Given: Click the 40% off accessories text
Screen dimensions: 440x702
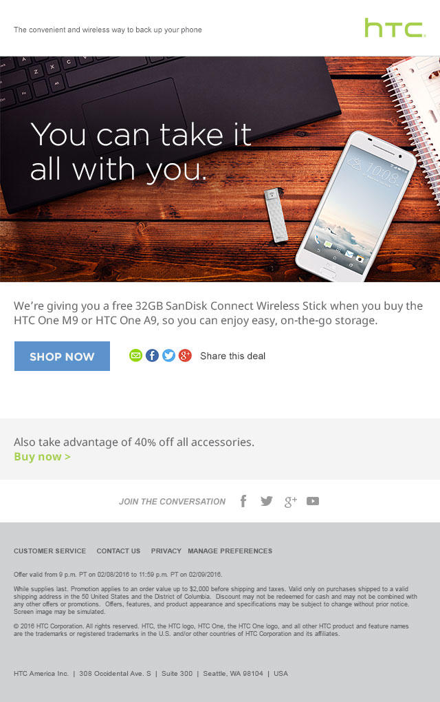Looking at the screenshot, I should click(x=133, y=442).
